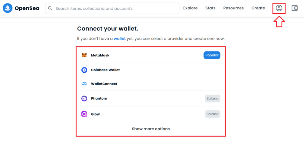
Task: Click the Coinbase Wallet blue circle icon
Action: click(x=84, y=70)
